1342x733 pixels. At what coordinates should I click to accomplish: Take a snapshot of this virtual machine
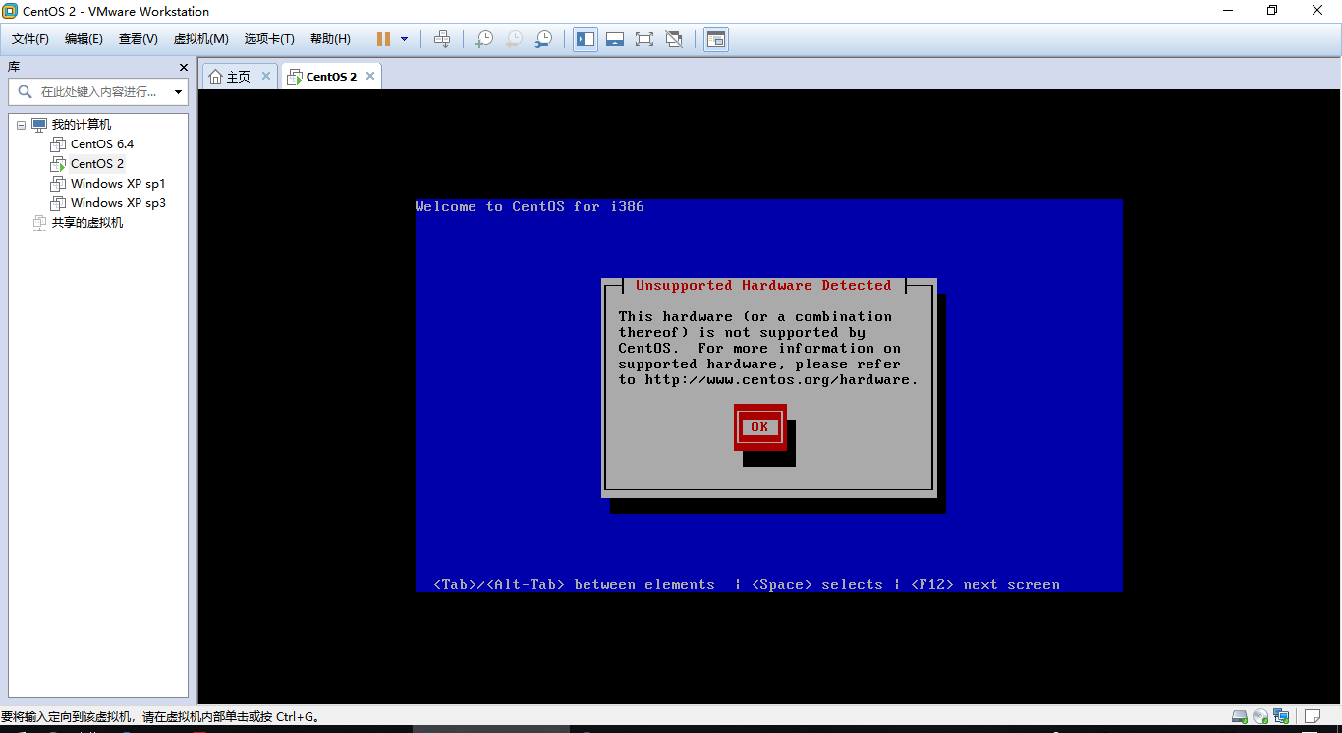pos(484,39)
